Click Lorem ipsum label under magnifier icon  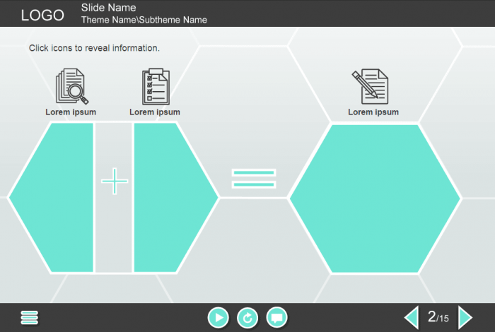(71, 112)
